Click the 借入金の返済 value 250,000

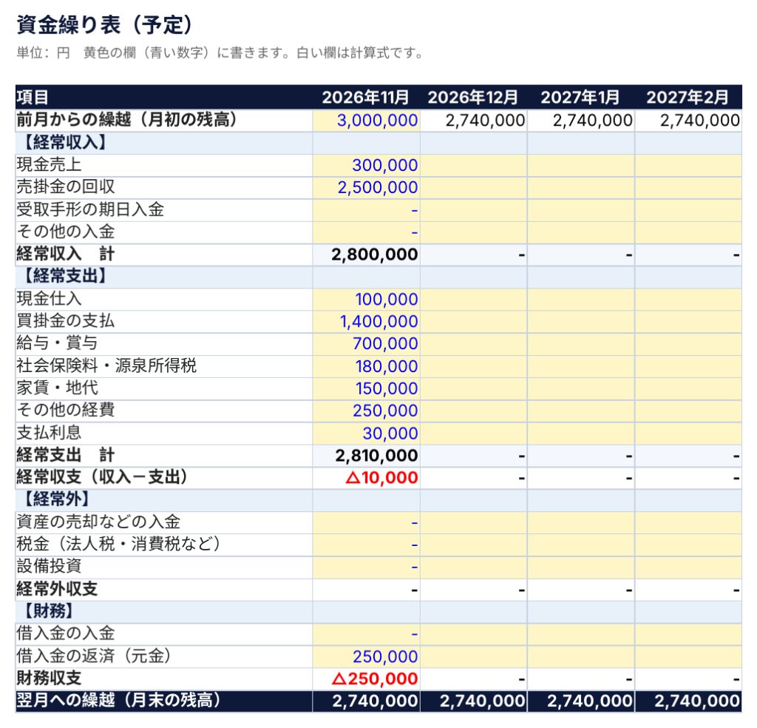tap(366, 657)
